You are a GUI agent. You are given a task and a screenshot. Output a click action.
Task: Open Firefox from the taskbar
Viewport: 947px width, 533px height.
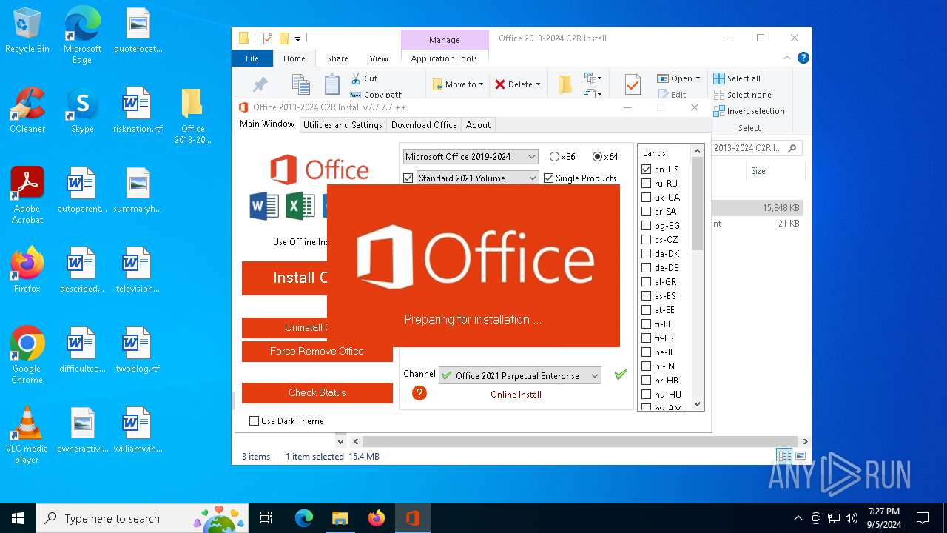tap(376, 518)
